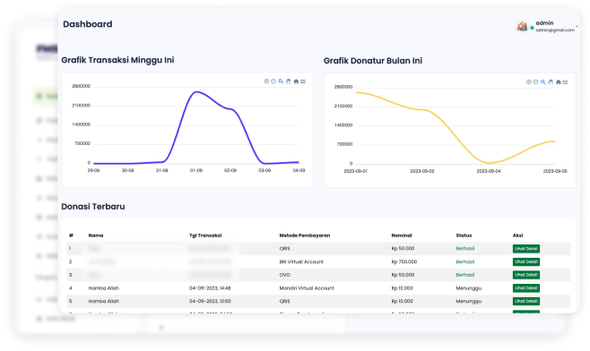Click zoom out icon on Grafik Transaksi chart
The height and width of the screenshot is (351, 590).
(x=273, y=81)
